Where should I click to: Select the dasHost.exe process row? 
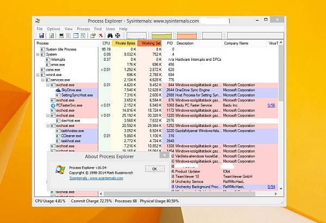pyautogui.click(x=156, y=120)
